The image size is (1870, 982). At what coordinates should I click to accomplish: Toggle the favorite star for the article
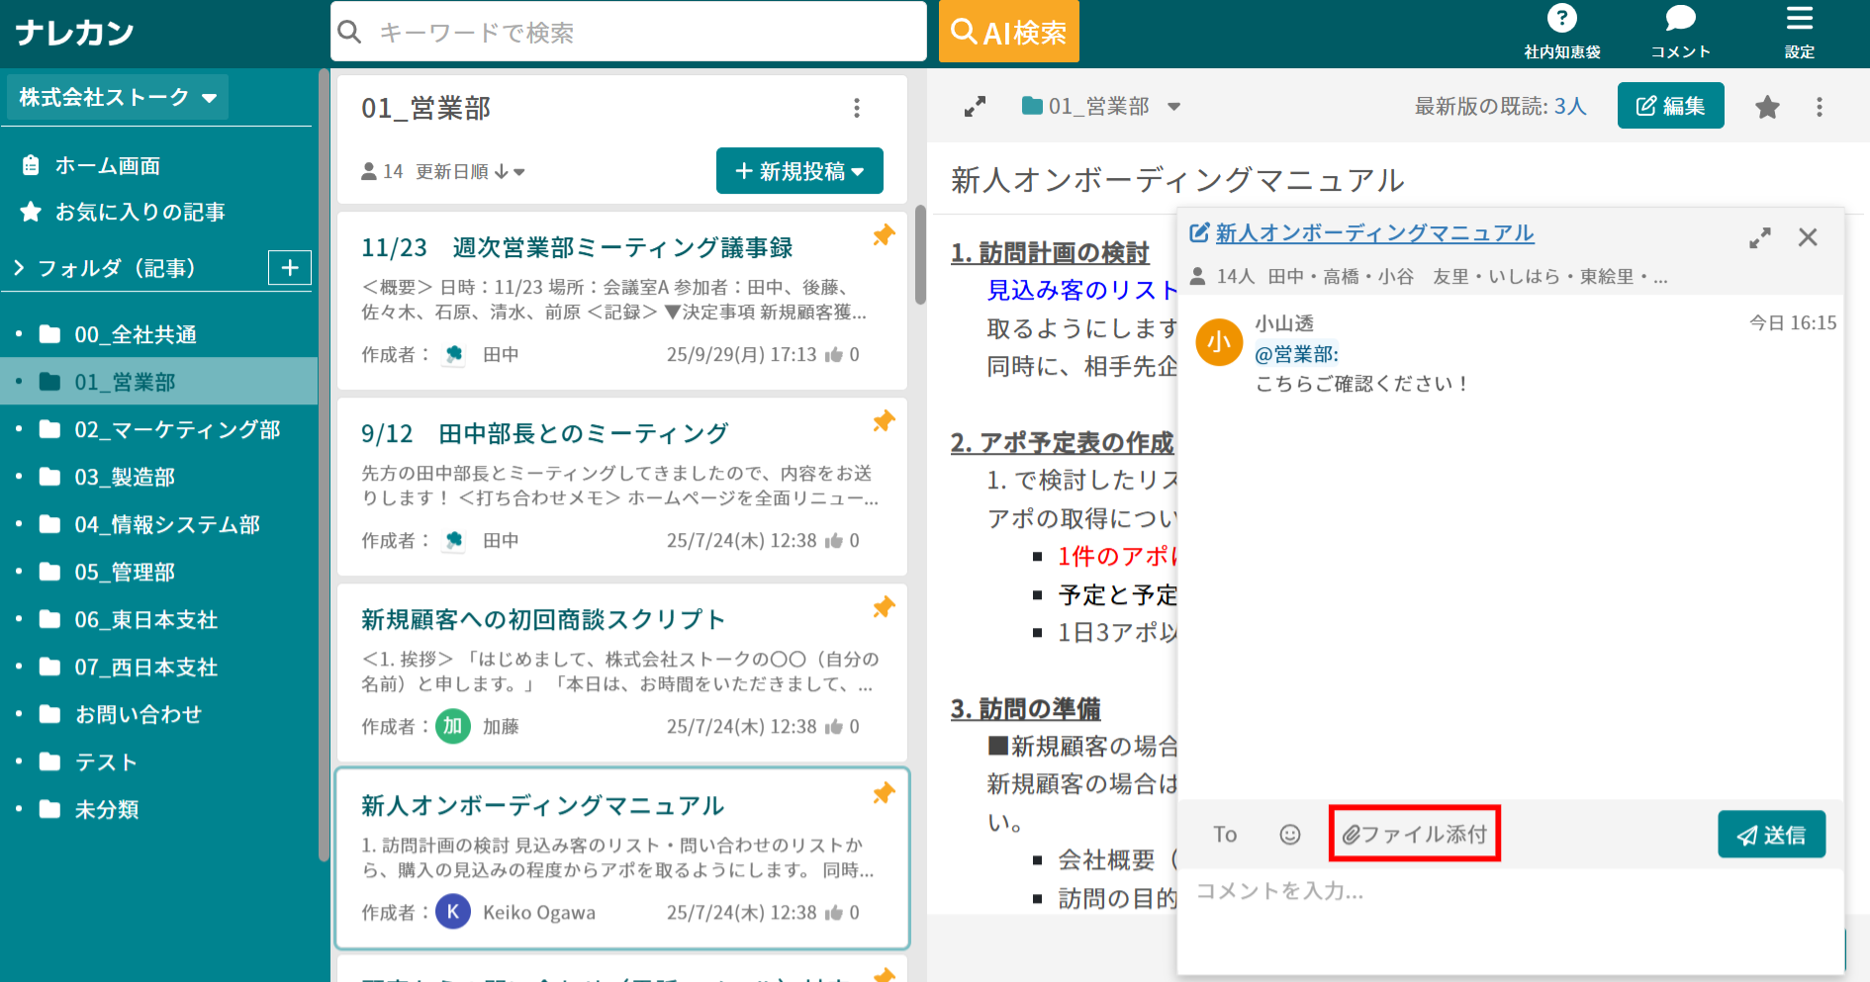point(1767,106)
